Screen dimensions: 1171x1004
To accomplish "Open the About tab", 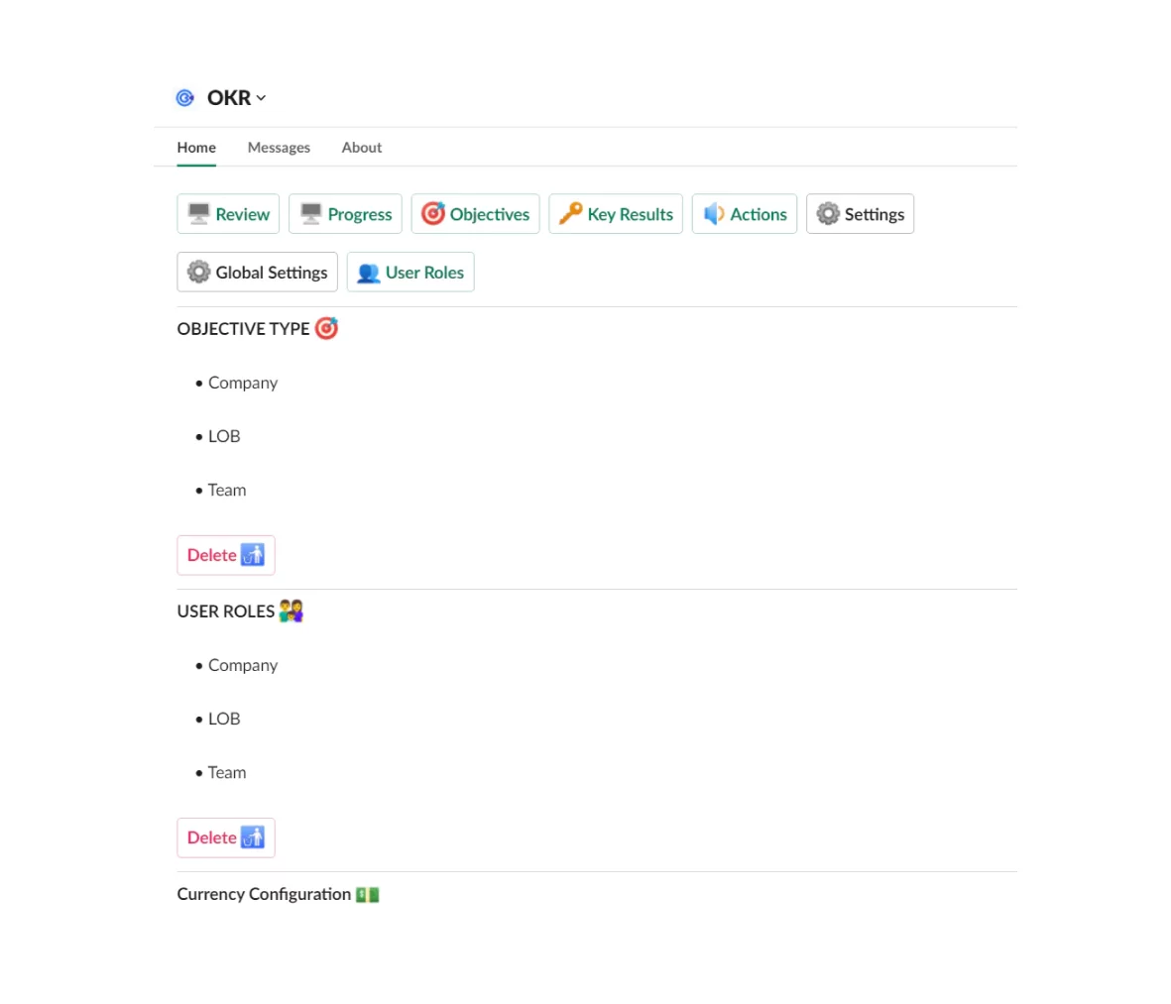I will tap(361, 147).
